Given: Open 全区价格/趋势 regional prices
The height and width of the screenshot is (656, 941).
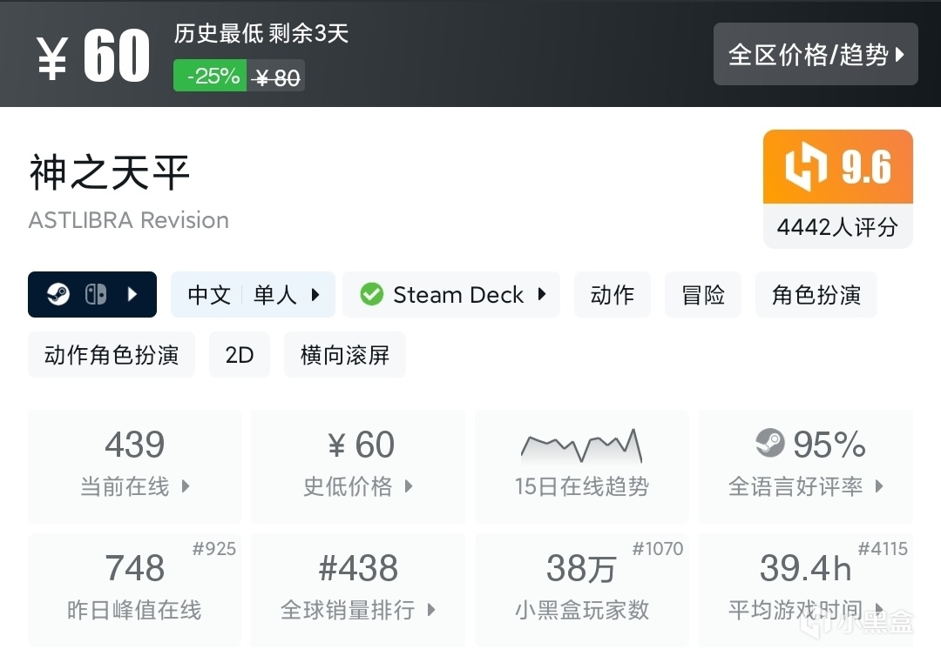Looking at the screenshot, I should click(816, 55).
